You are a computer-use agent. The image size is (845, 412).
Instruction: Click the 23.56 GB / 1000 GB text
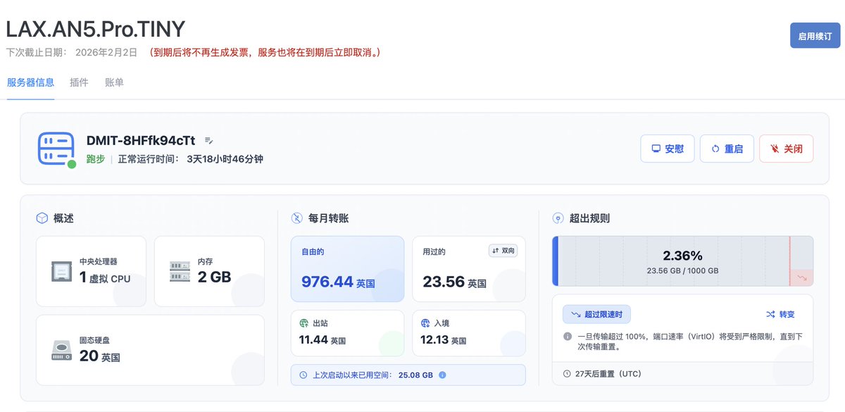(682, 270)
